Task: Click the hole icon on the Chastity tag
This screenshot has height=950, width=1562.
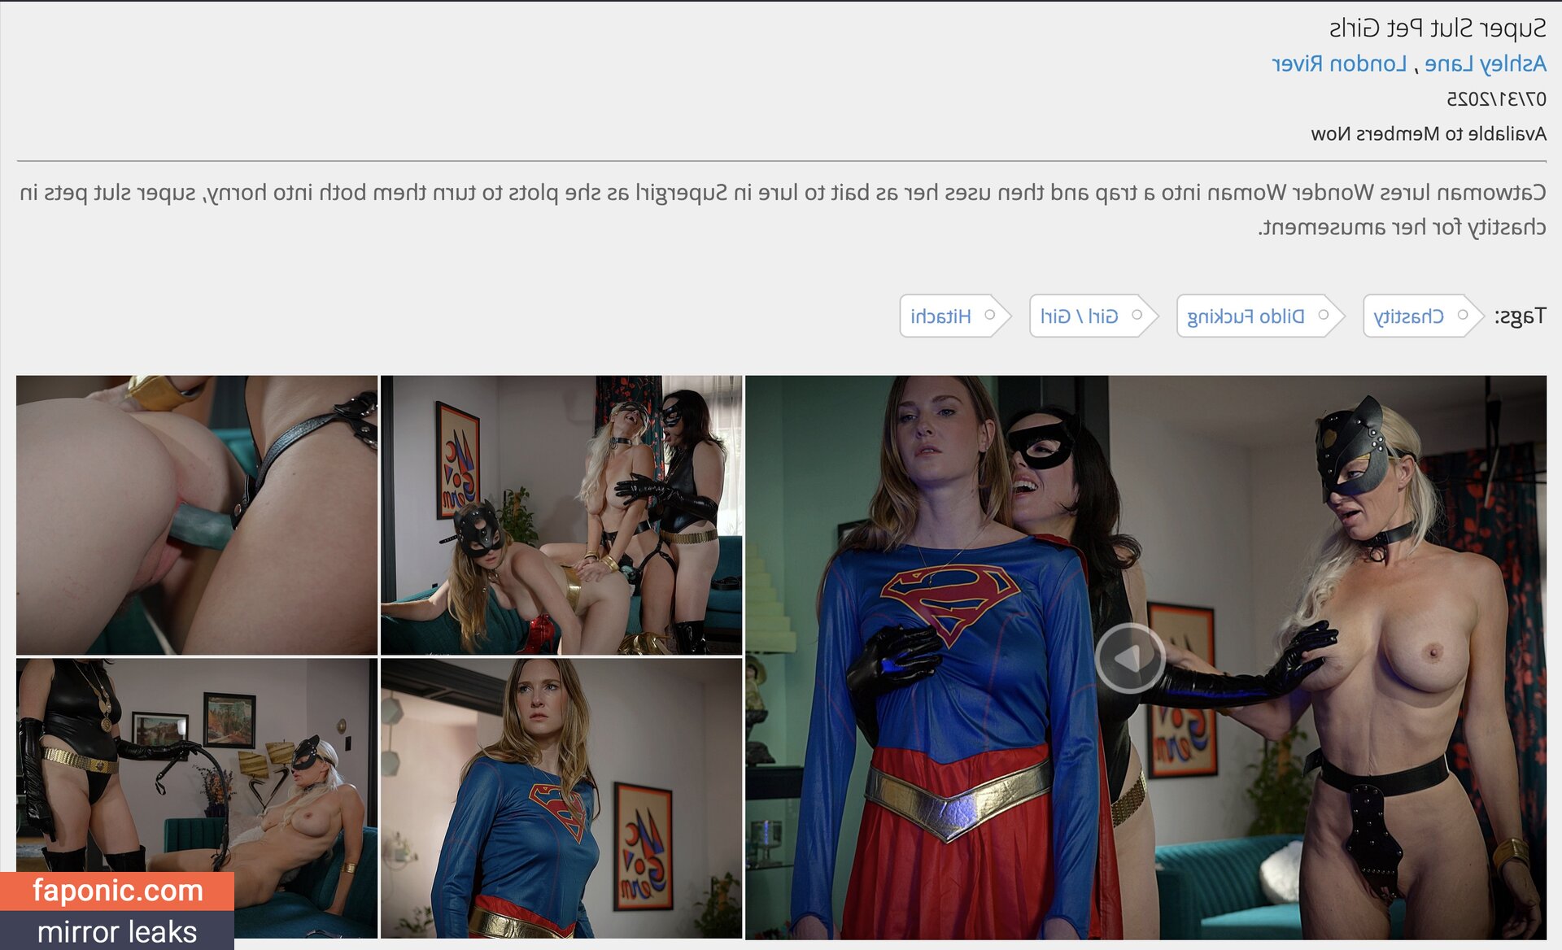Action: (x=1463, y=315)
